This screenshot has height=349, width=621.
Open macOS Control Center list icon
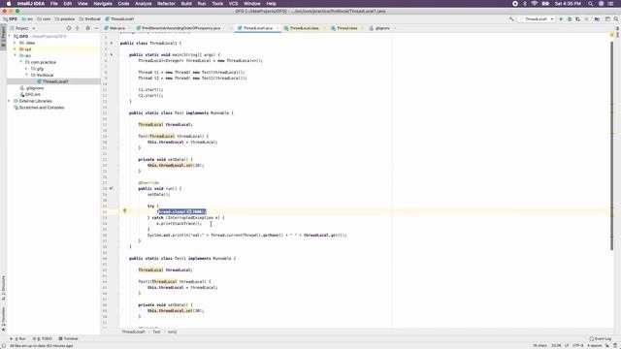pyautogui.click(x=611, y=4)
